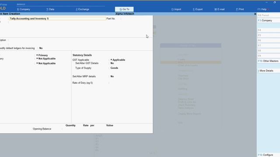Screen dimensions: 280x157
Task: Click the F9 side button
Action: tap(268, 56)
